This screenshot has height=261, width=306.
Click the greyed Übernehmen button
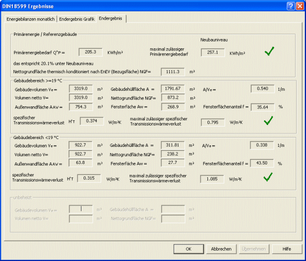click(x=254, y=249)
